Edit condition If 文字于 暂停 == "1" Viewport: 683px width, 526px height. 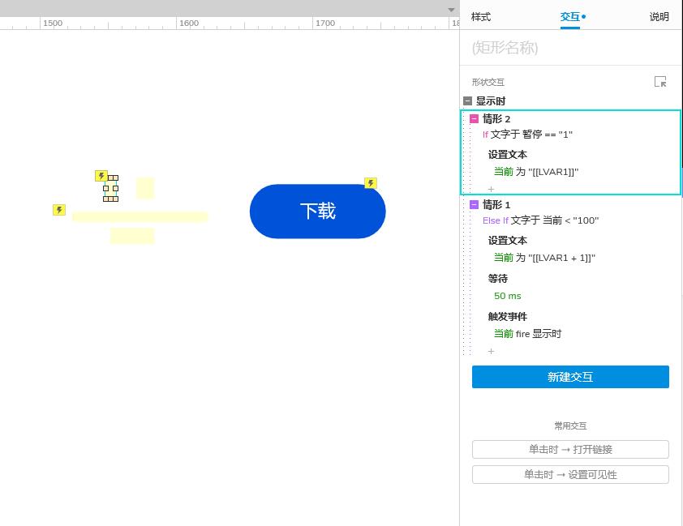point(527,135)
